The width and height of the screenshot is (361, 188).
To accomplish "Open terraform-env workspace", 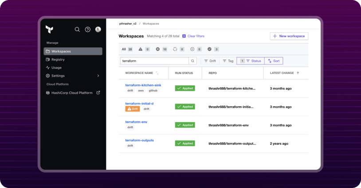I will 136,122.
